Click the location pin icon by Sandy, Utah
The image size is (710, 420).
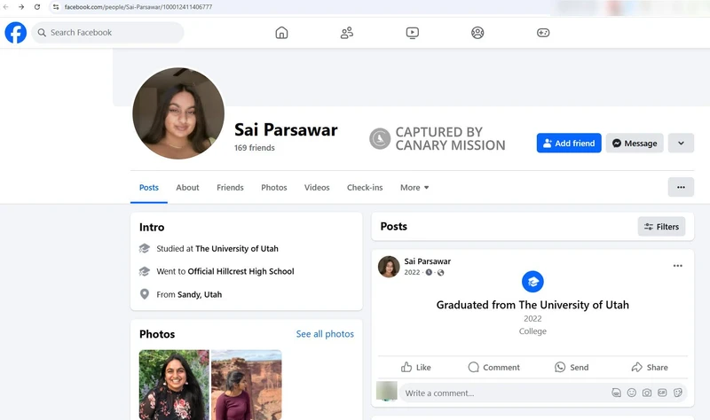coord(145,294)
